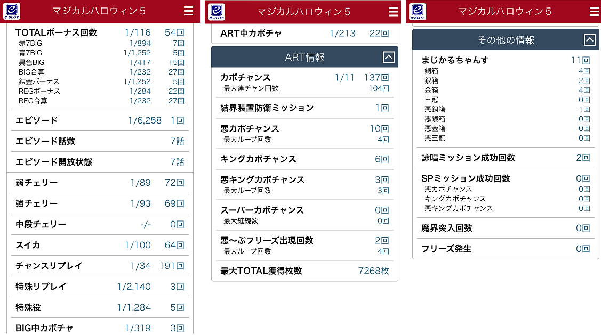Select 銀箱 2回 row
Image resolution: width=601 pixels, height=335 pixels.
[x=506, y=80]
